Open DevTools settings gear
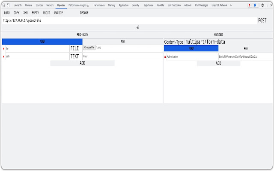Image resolution: width=274 pixels, height=171 pixels. point(262,5)
